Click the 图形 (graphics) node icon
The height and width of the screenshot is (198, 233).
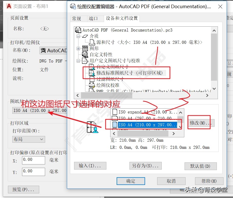click(85, 48)
